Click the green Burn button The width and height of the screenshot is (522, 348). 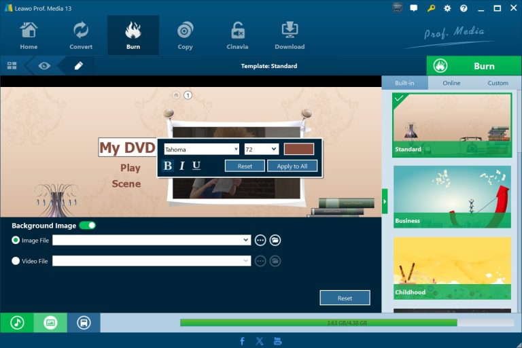474,66
